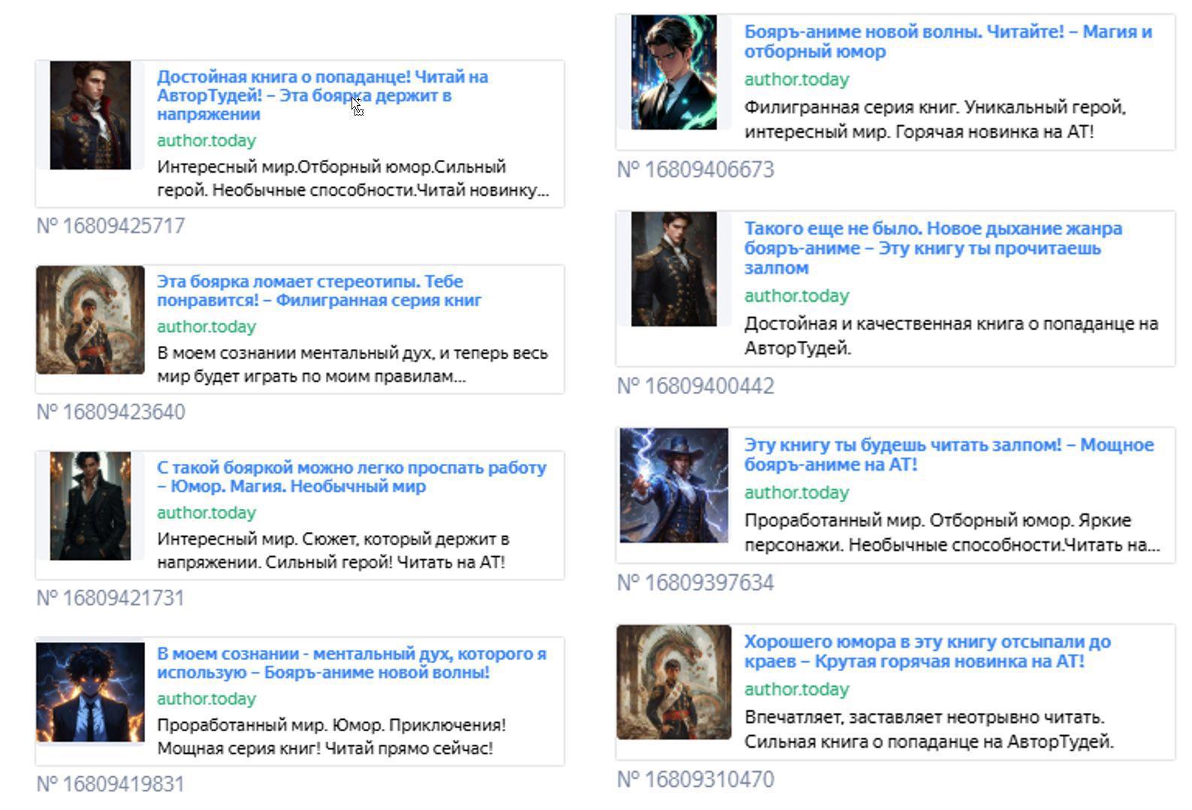Click the thumbnail of ad № 16809423640
This screenshot has height=810, width=1192.
(x=90, y=320)
